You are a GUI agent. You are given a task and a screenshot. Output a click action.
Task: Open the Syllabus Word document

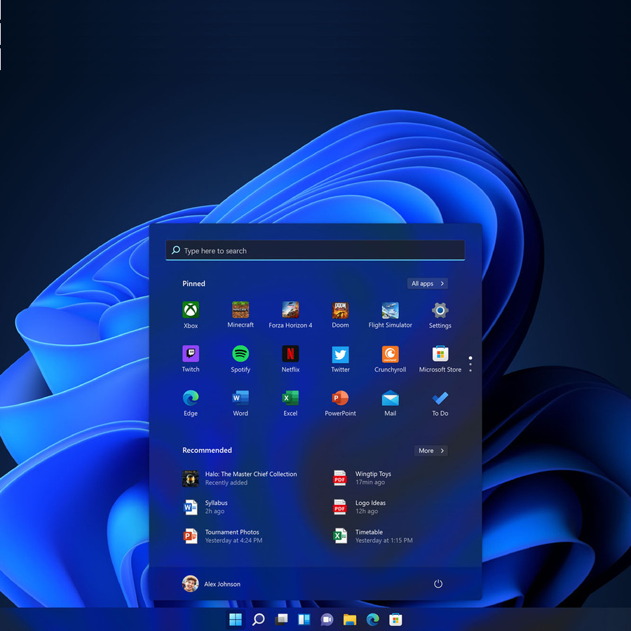(x=205, y=507)
